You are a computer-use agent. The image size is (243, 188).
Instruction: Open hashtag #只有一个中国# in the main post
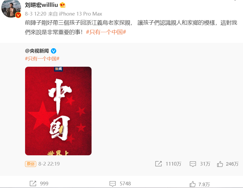(x=106, y=32)
